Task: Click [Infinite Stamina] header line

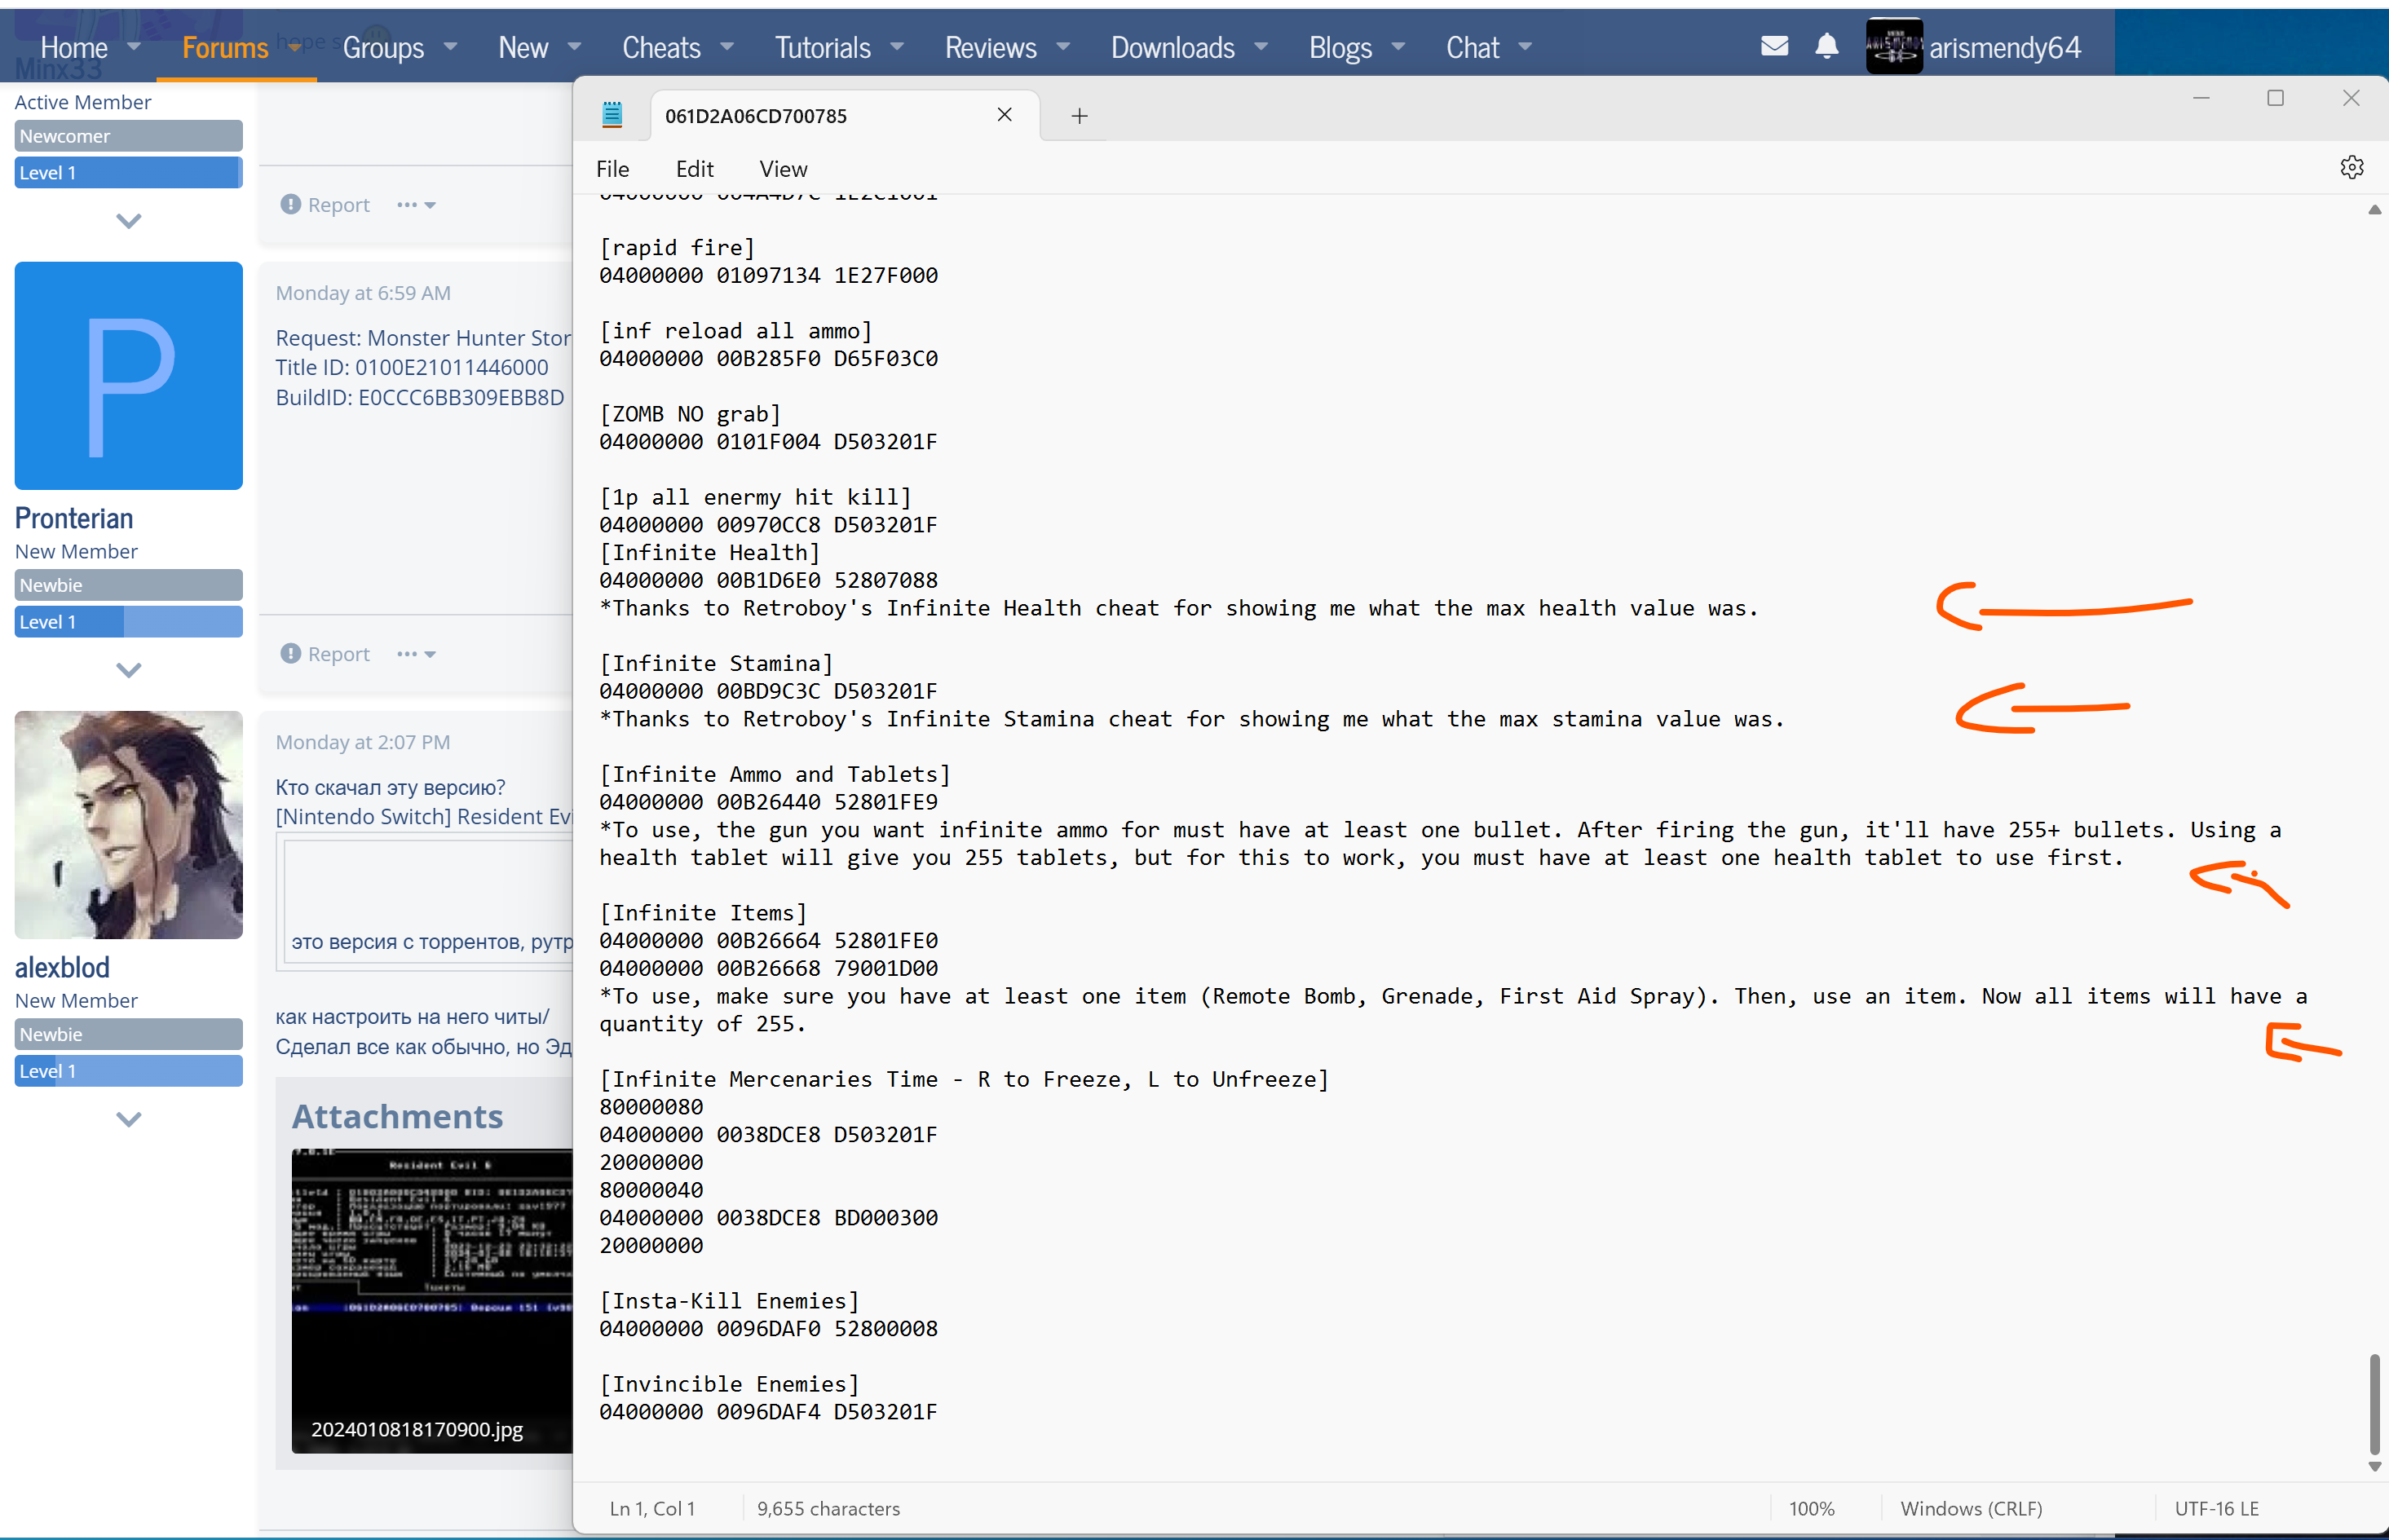Action: point(716,663)
